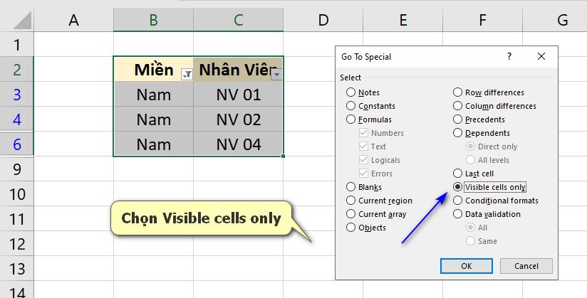Select the Objects radio option
This screenshot has width=587, height=298.
(x=365, y=228)
